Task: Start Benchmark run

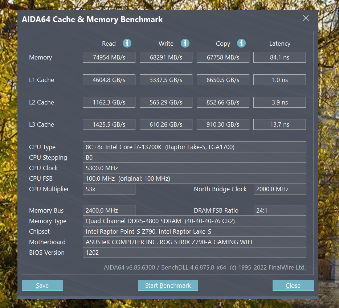Action: coord(168,286)
